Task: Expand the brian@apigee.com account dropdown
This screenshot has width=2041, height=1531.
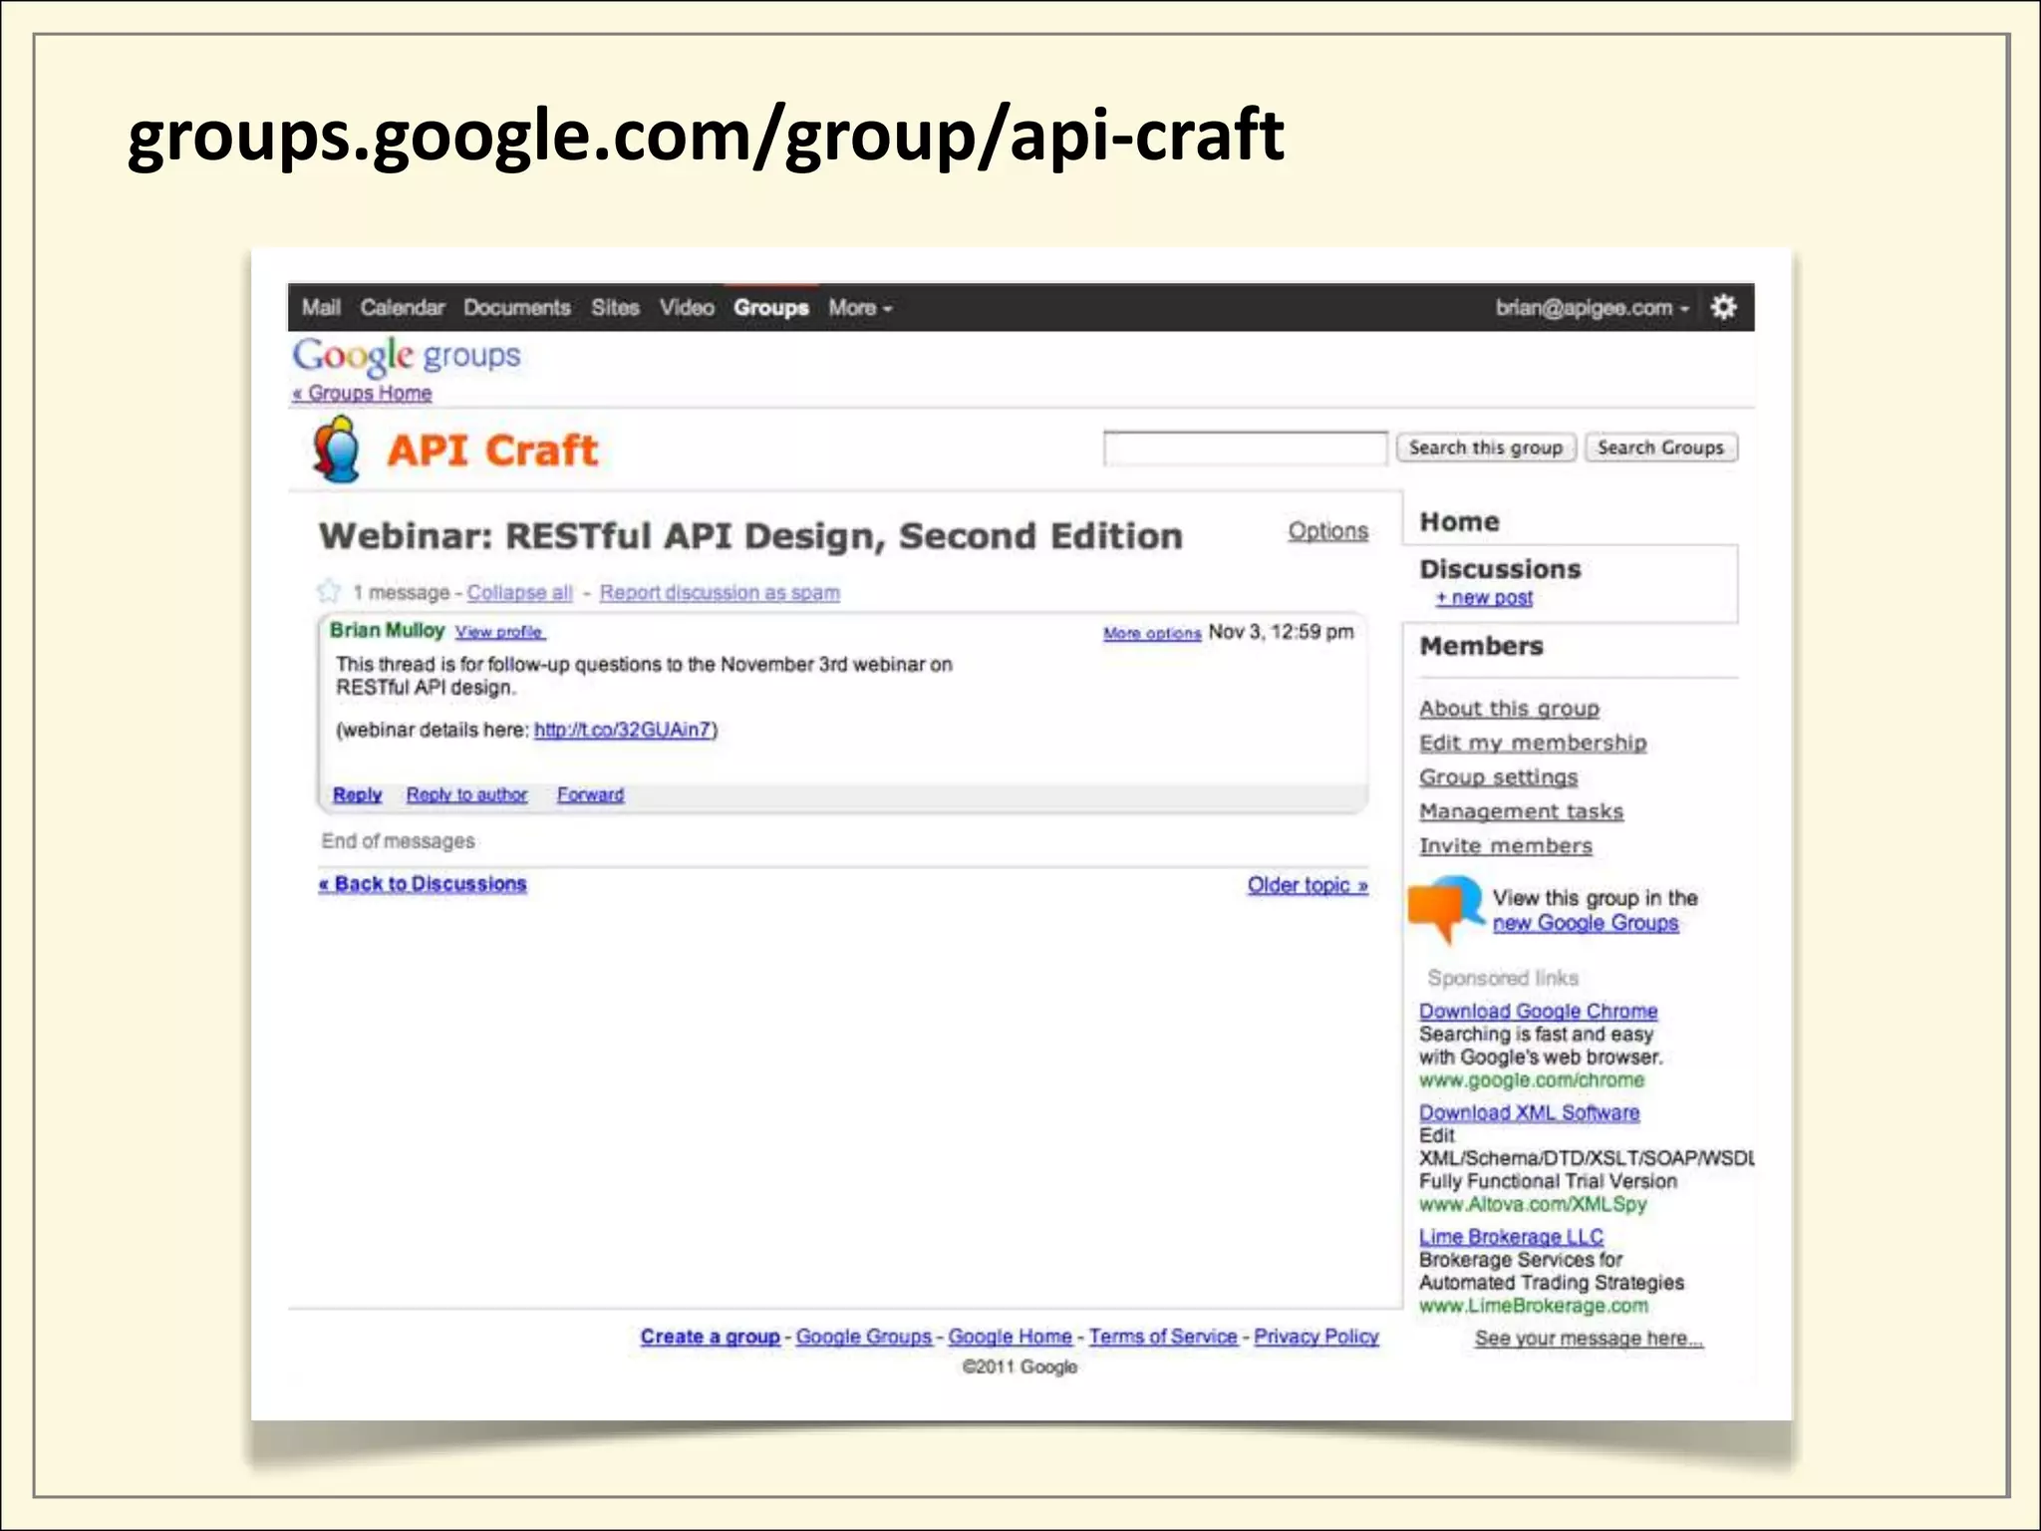Action: click(1592, 308)
